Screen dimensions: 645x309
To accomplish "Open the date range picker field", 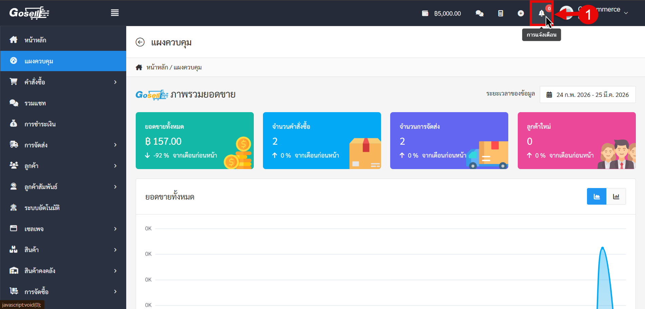I will (588, 95).
